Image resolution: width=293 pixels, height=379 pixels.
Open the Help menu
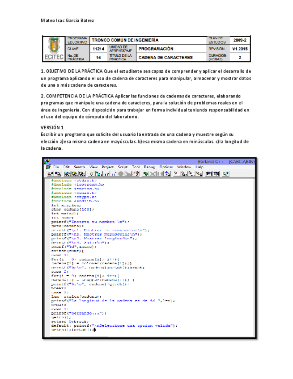click(200, 167)
